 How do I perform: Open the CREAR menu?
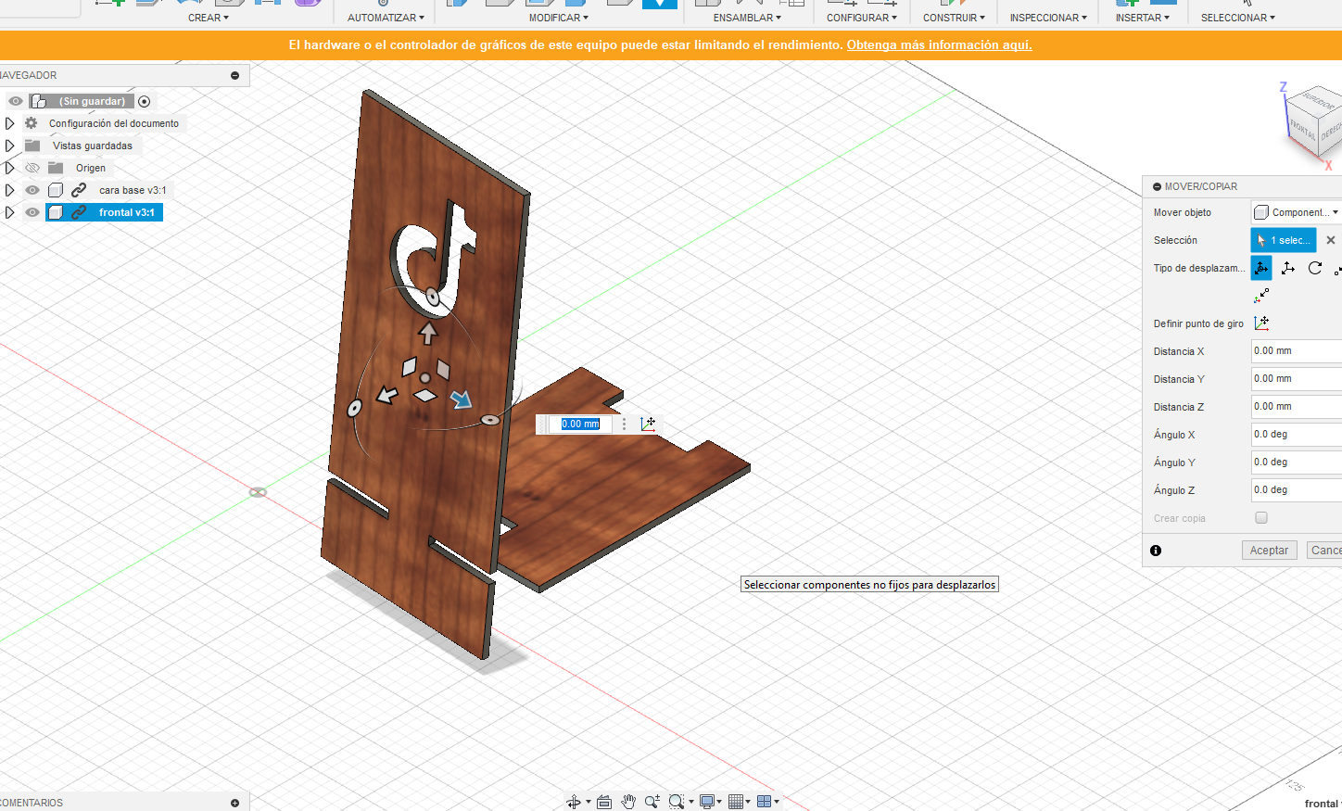click(209, 18)
